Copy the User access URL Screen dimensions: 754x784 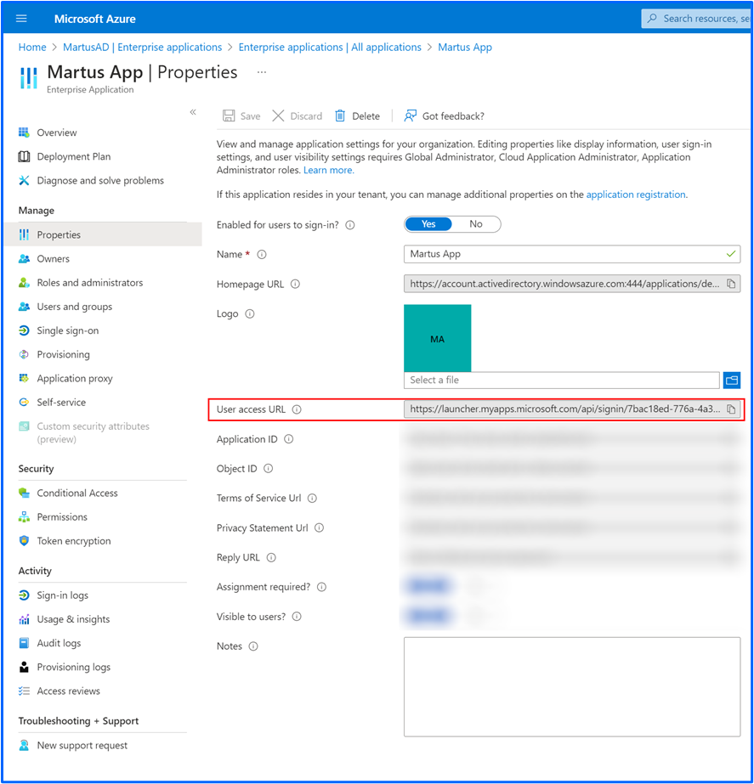point(731,409)
